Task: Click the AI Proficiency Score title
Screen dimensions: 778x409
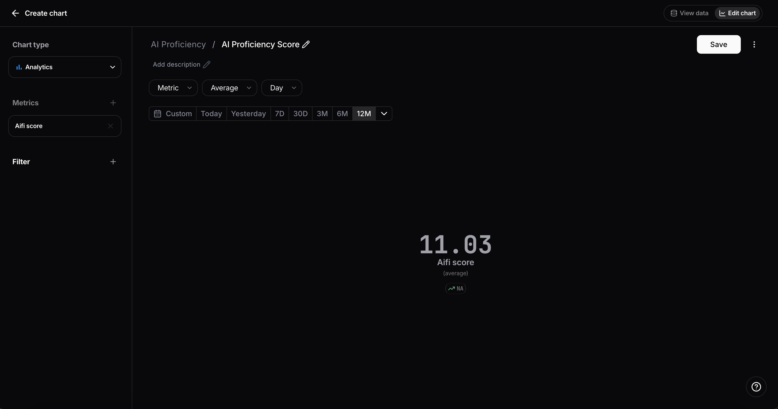Action: tap(260, 44)
